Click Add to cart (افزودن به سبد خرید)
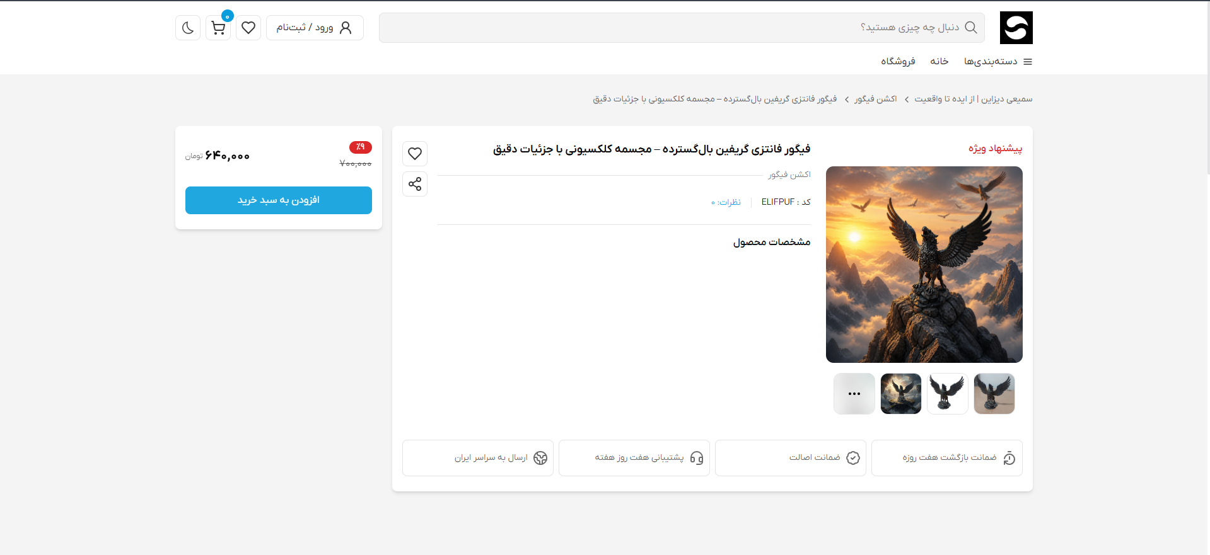The image size is (1210, 555). point(279,200)
